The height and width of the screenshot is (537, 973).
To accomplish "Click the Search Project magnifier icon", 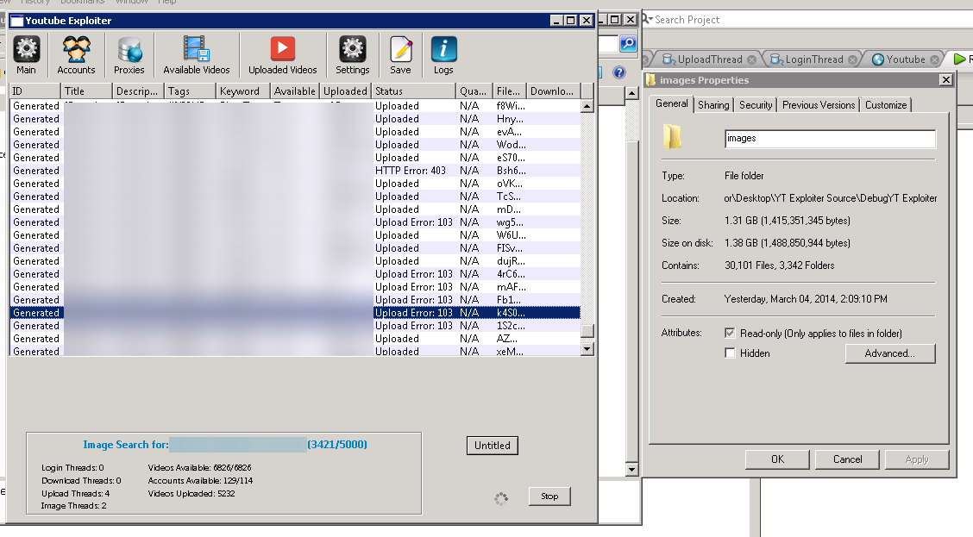I will coord(647,19).
